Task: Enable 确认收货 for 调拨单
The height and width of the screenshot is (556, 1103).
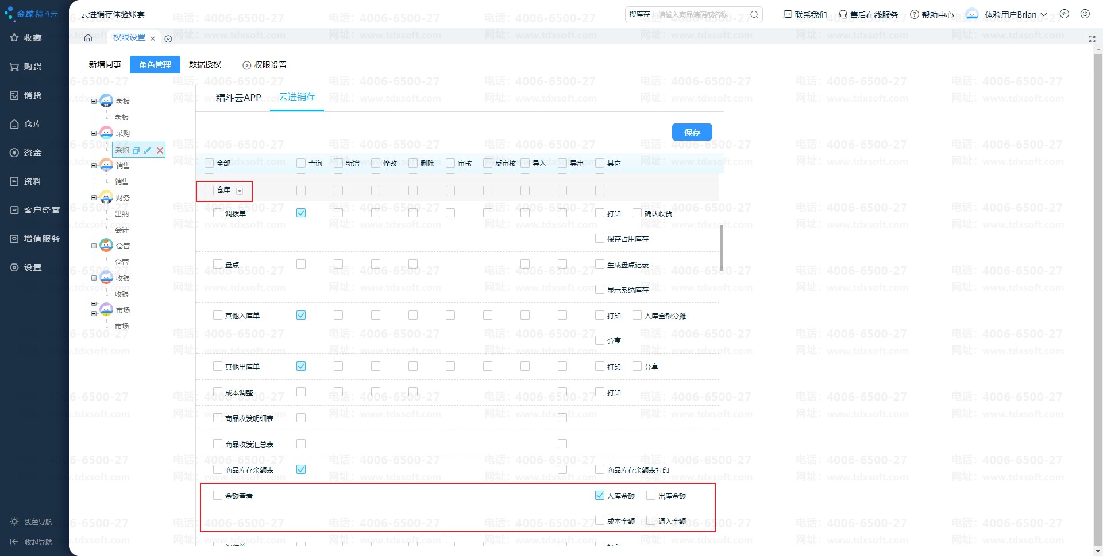Action: pos(637,213)
